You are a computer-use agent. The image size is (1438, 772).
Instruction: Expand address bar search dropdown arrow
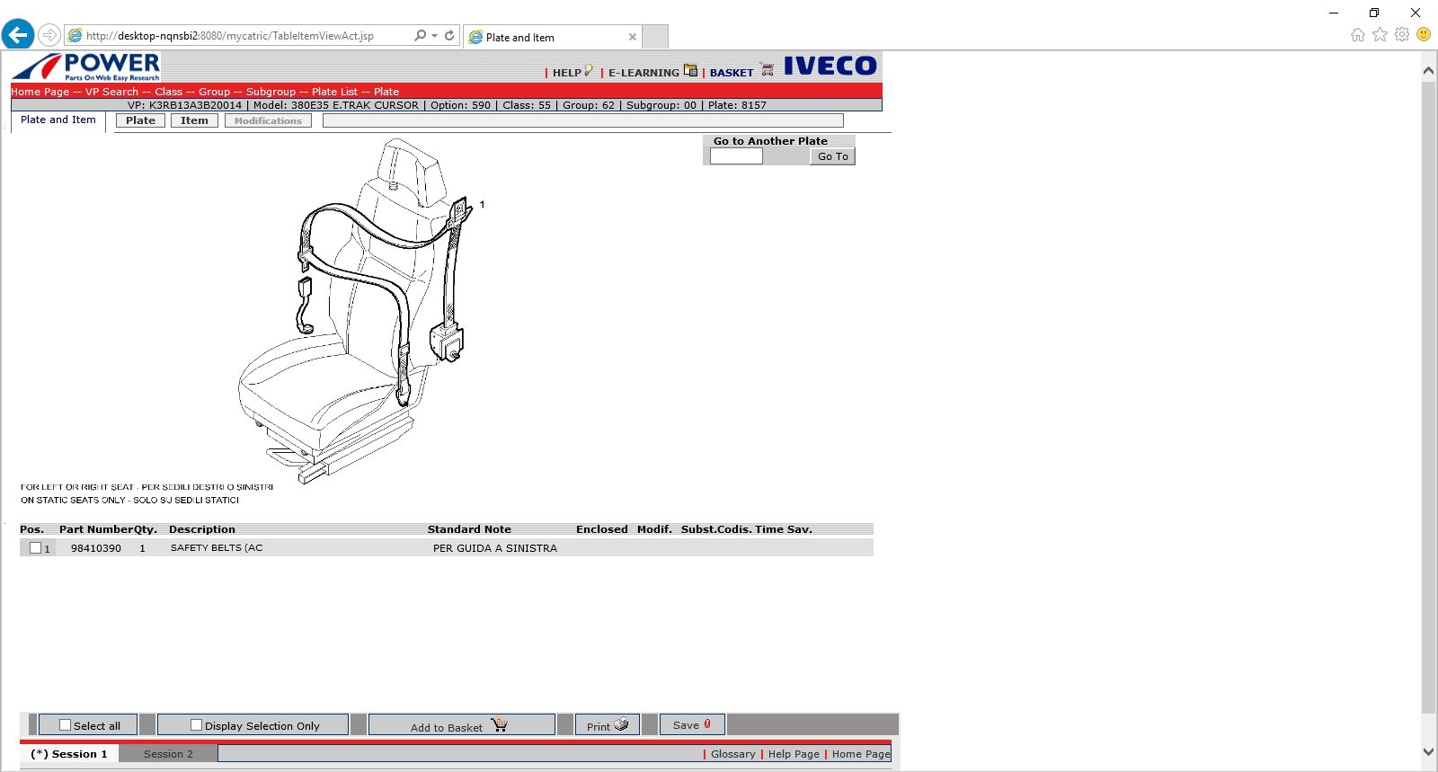[x=434, y=36]
